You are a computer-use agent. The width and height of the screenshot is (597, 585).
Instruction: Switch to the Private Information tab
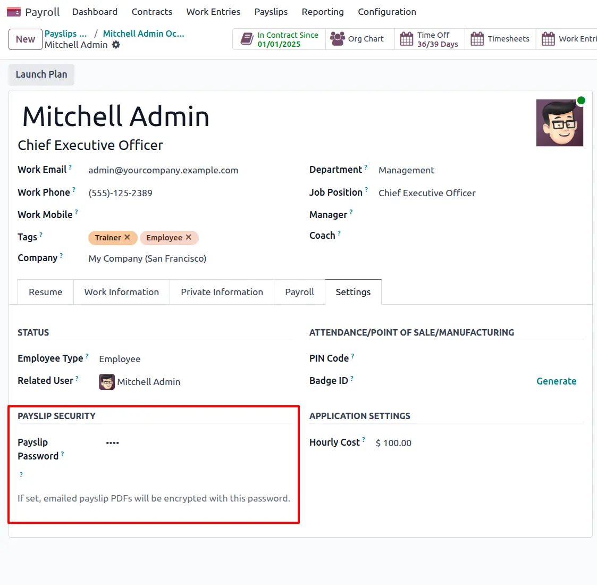pyautogui.click(x=222, y=292)
